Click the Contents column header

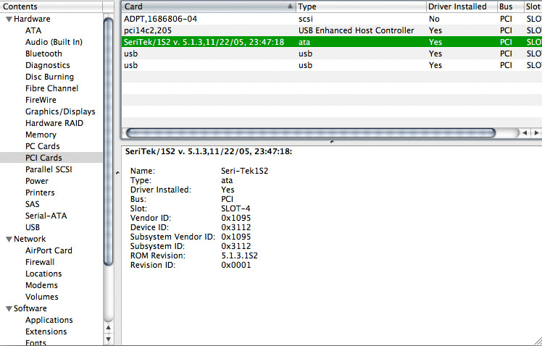click(51, 7)
